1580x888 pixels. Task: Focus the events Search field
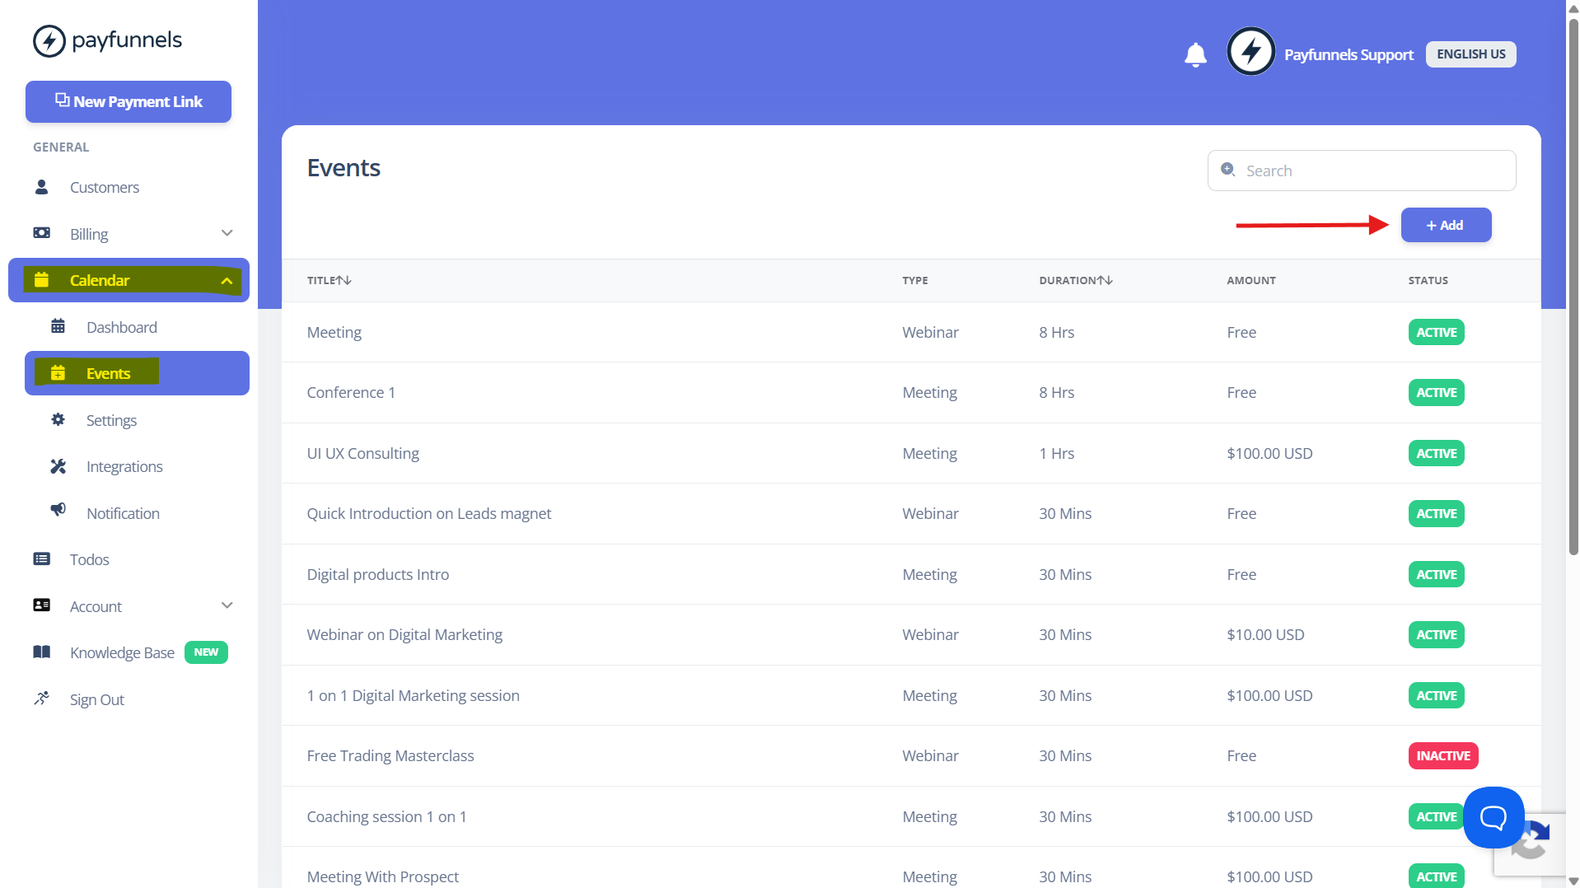(x=1361, y=171)
